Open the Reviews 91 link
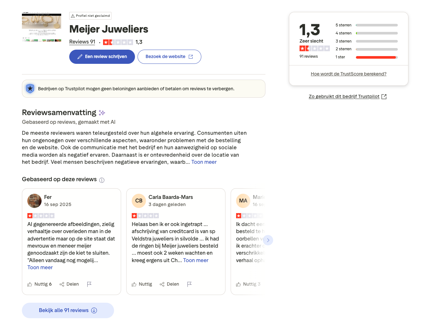Image resolution: width=430 pixels, height=324 pixels. pyautogui.click(x=82, y=42)
